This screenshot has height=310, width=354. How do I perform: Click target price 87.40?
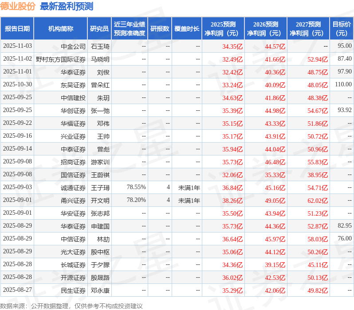click(x=345, y=58)
